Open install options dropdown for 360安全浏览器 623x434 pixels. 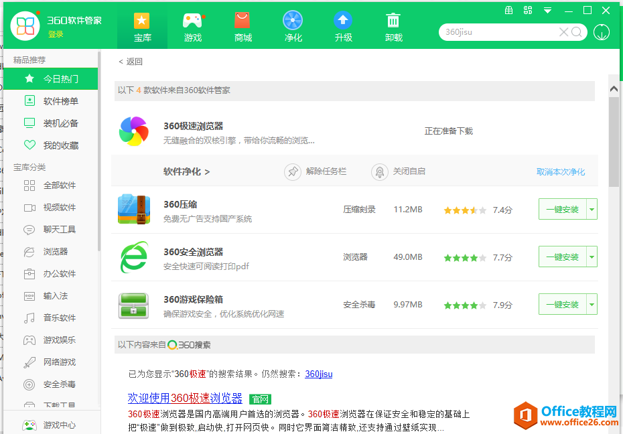[x=592, y=257]
